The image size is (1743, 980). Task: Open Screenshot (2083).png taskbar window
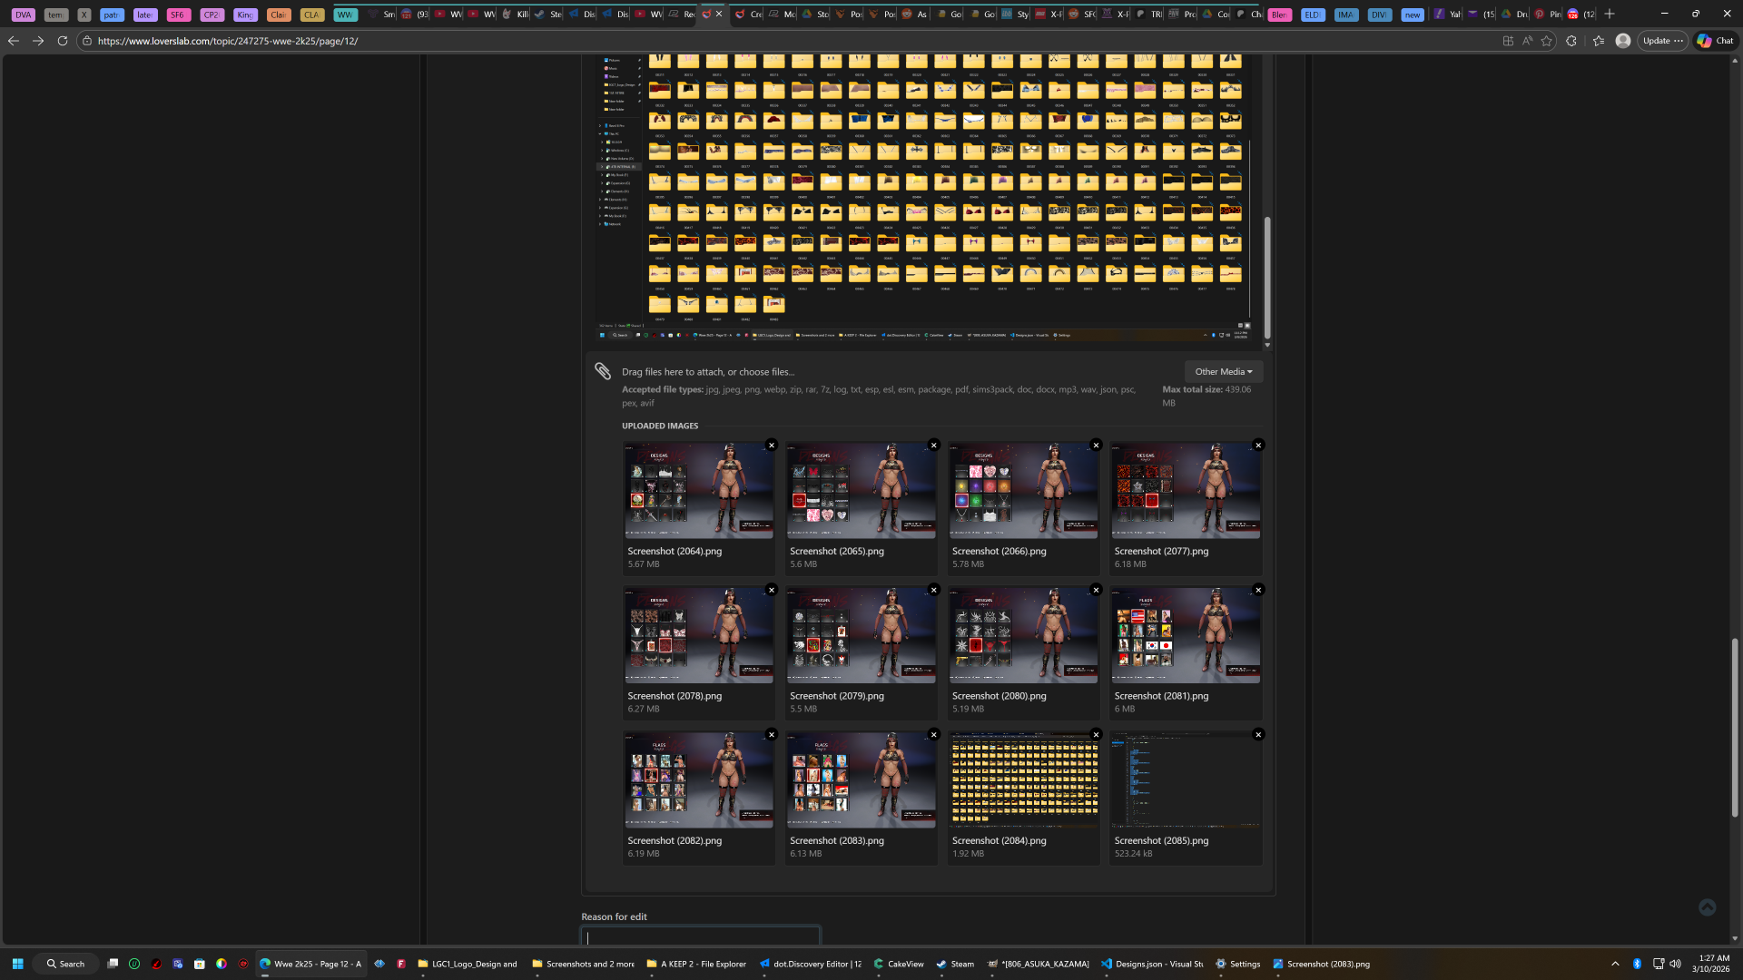pos(1322,964)
